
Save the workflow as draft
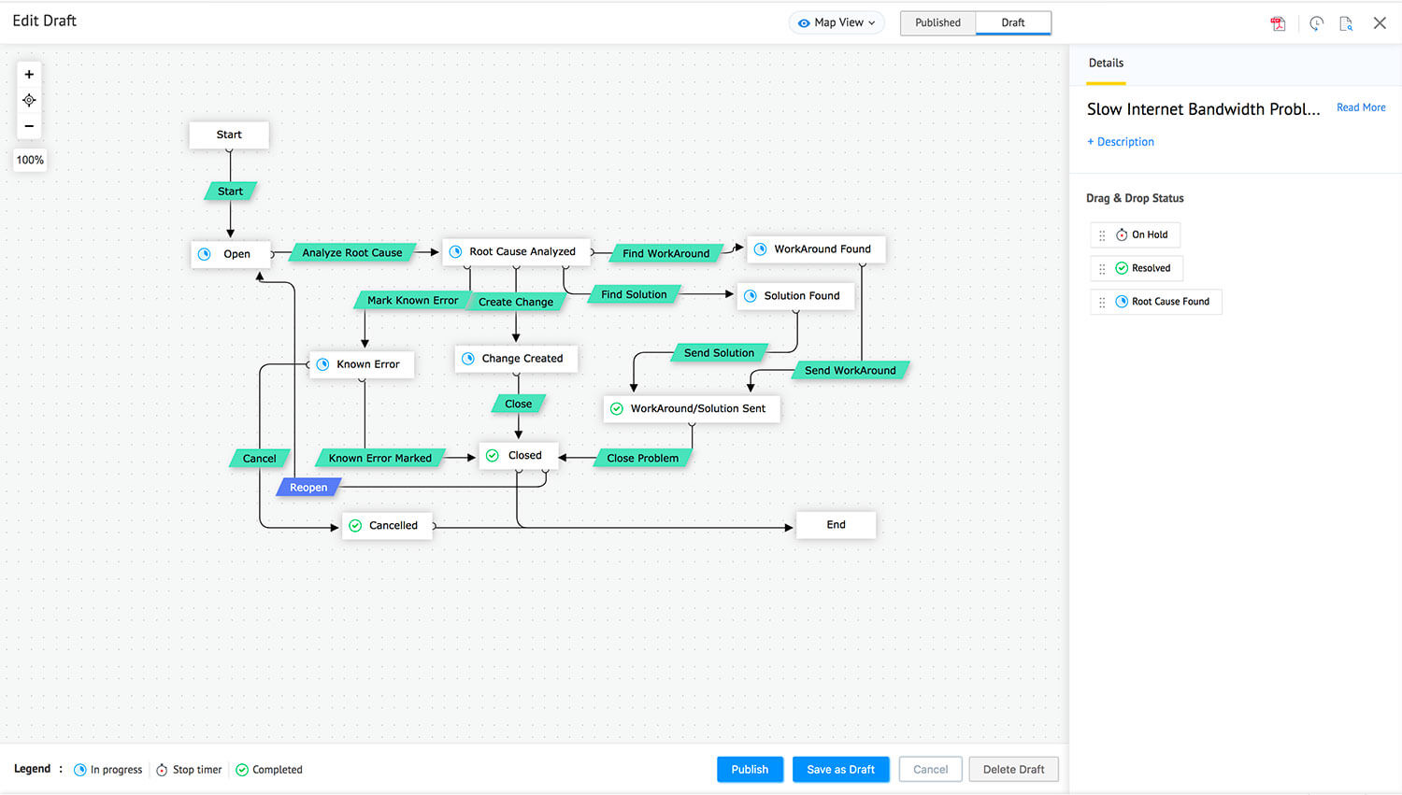click(840, 769)
